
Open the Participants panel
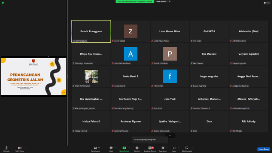click(96, 149)
